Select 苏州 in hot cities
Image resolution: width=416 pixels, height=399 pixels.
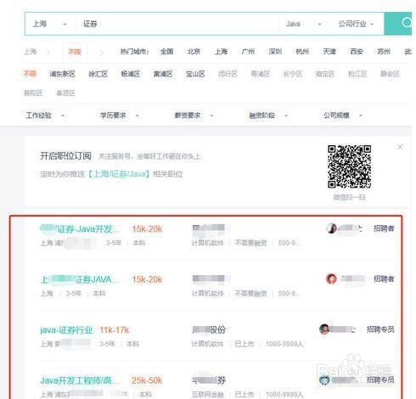point(384,52)
